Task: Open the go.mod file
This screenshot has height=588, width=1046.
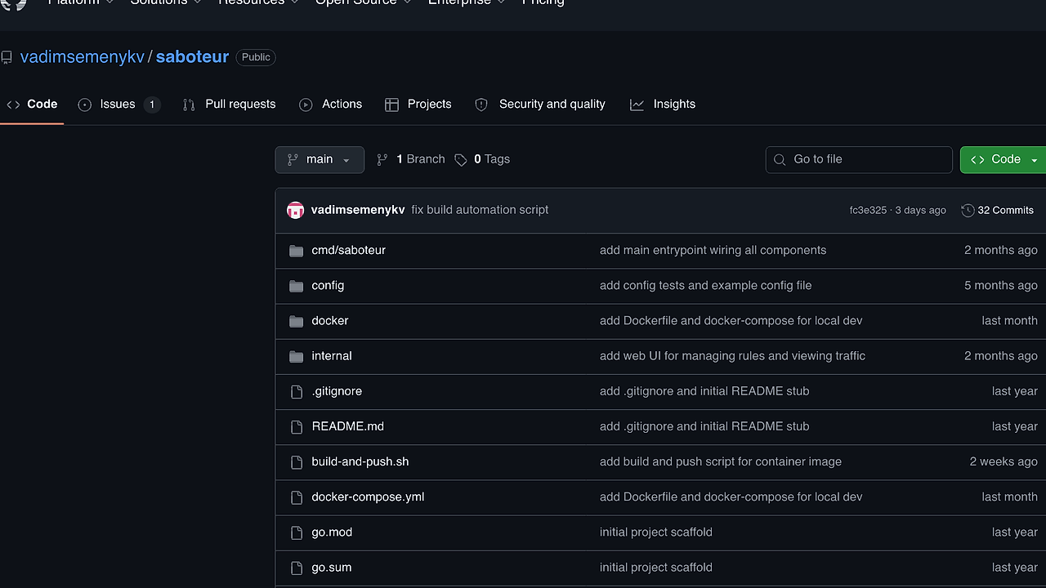Action: pos(332,531)
